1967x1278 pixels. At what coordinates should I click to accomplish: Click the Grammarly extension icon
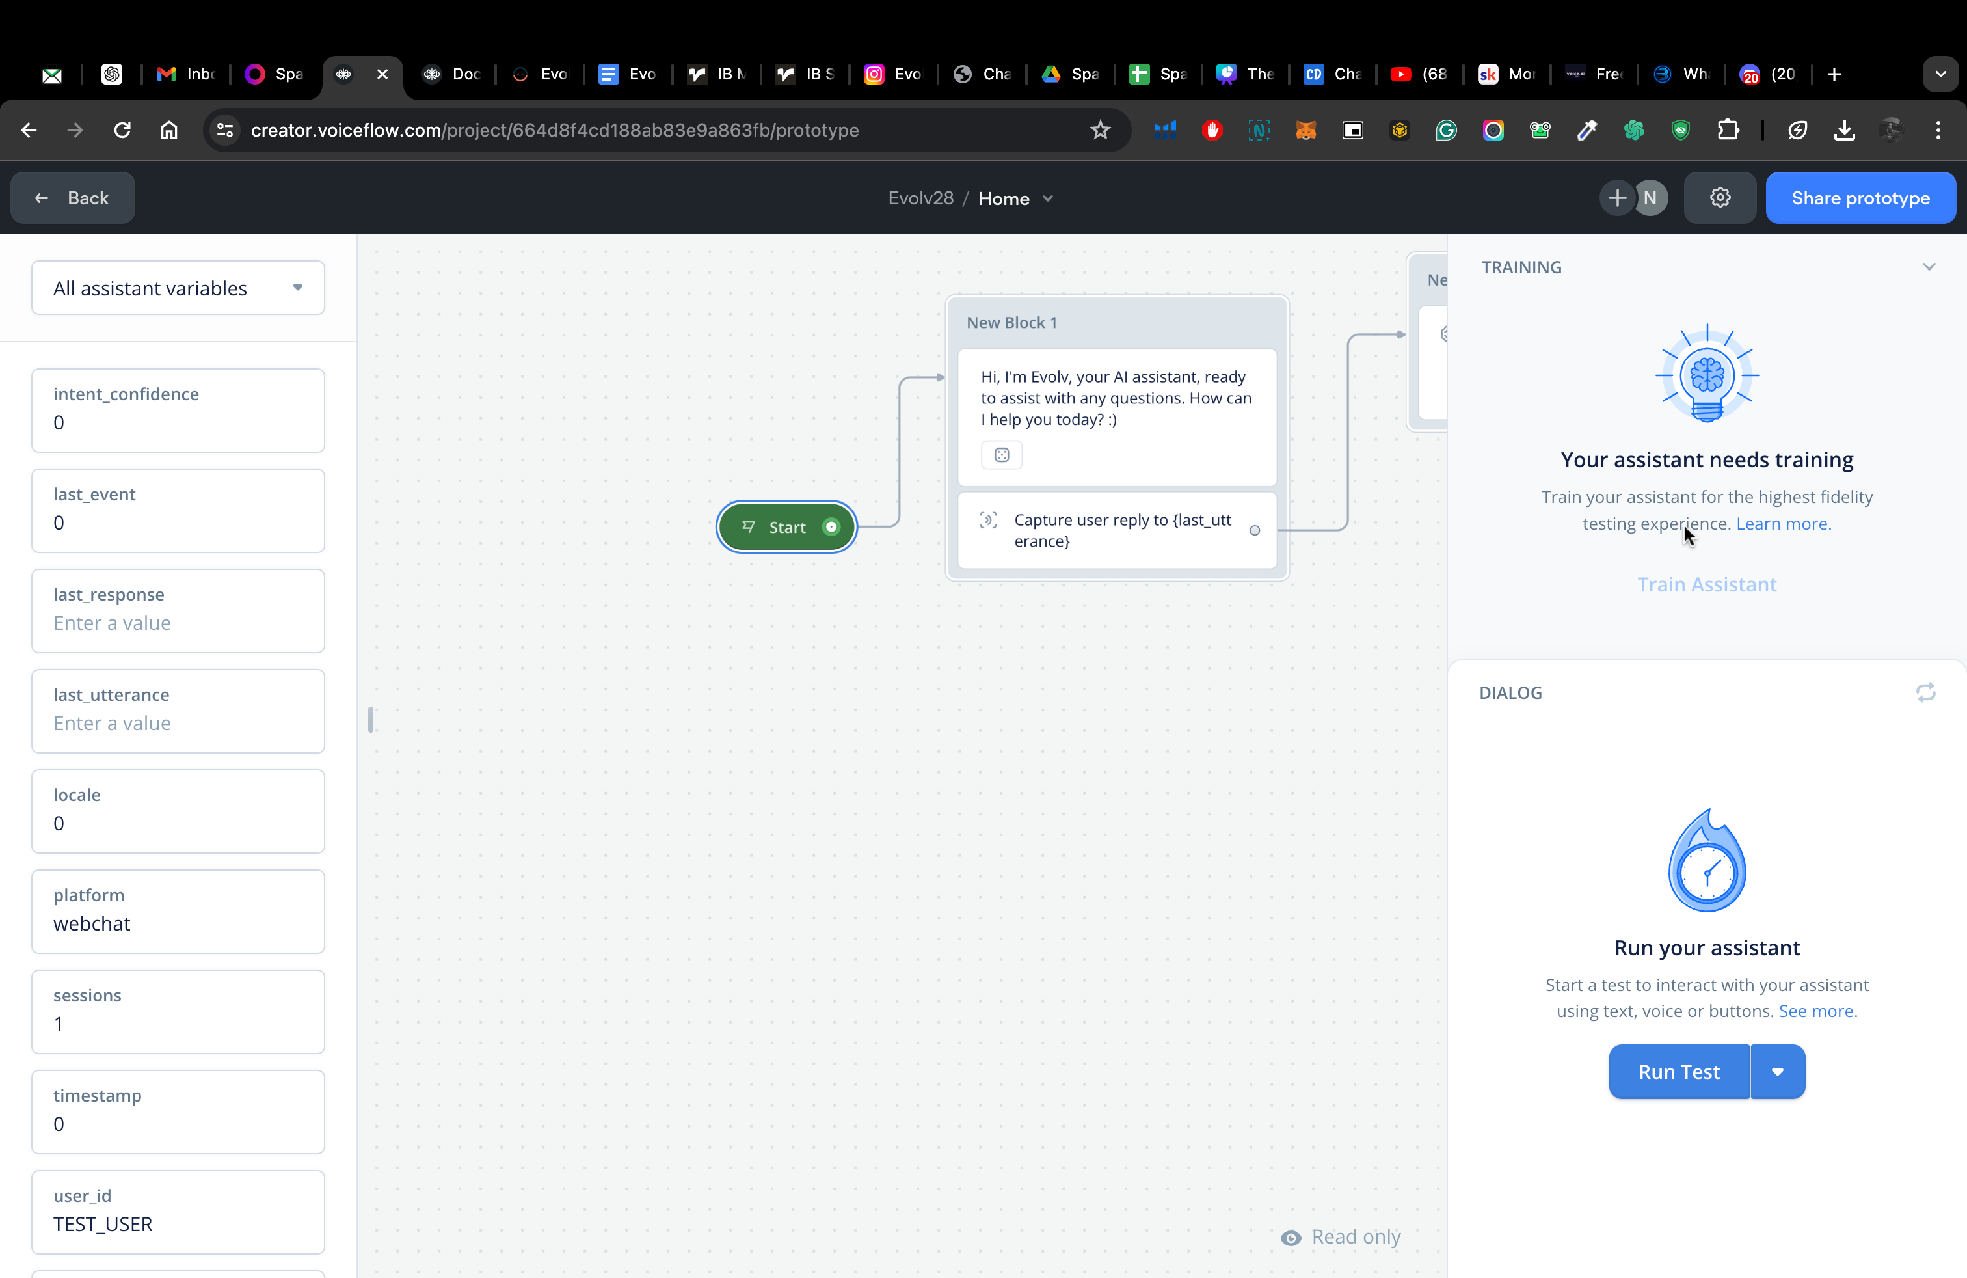pos(1447,129)
